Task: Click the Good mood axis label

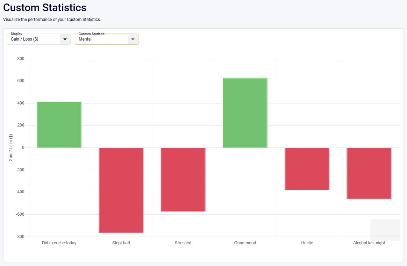Action: pyautogui.click(x=245, y=243)
